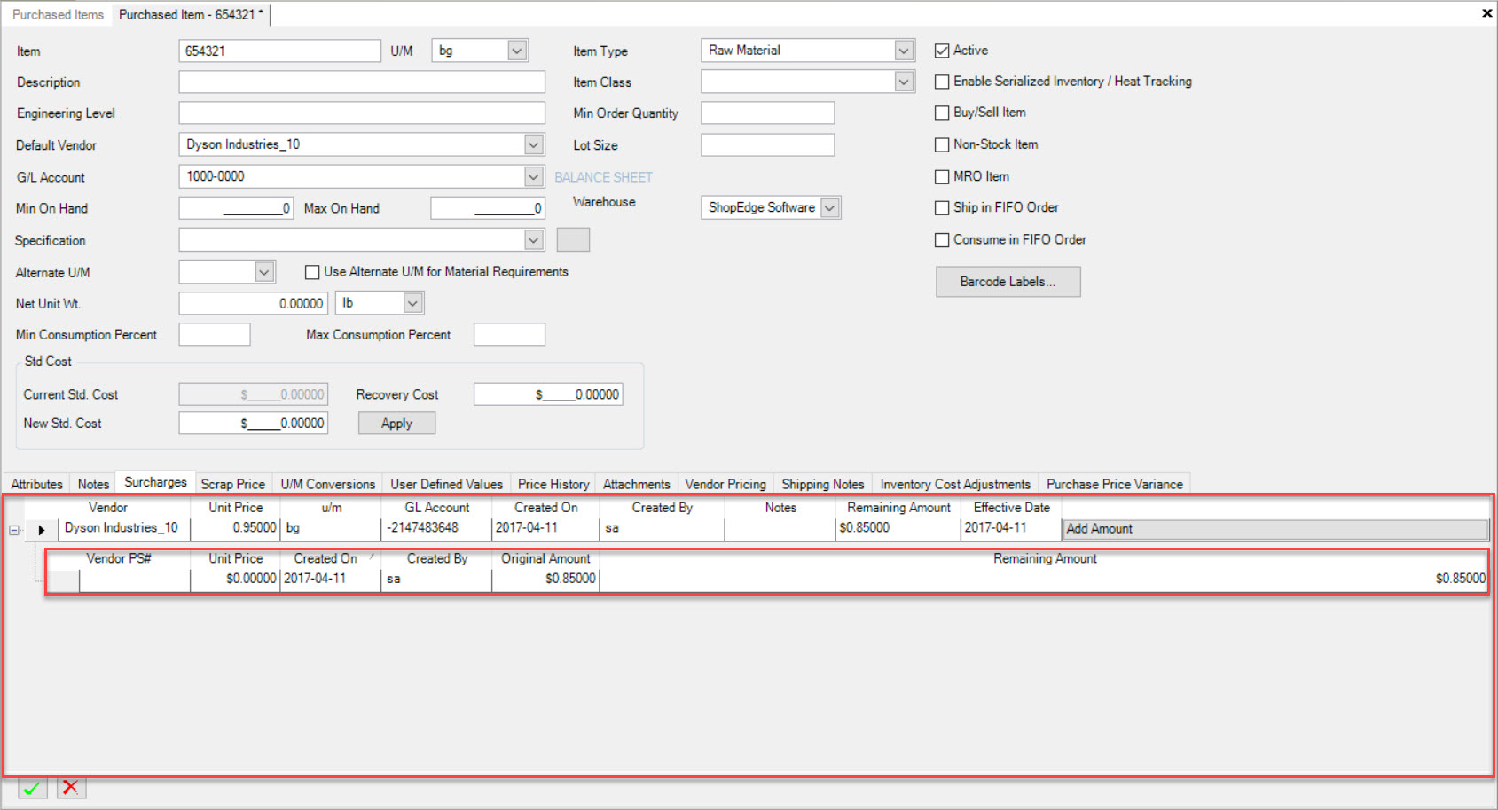Check Use Alternate U/M for Material Requirements
The image size is (1498, 810).
[x=312, y=272]
